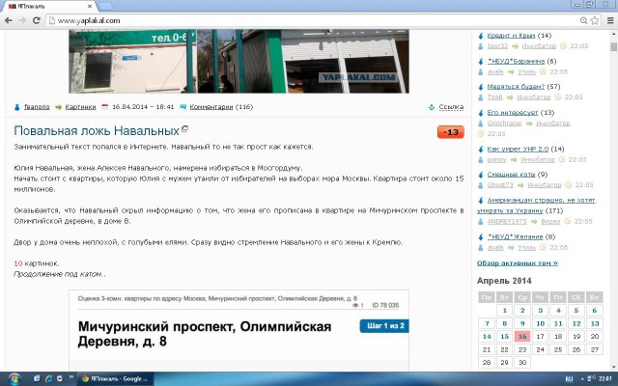
Task: Go back with the browser back arrow
Action: 8,20
